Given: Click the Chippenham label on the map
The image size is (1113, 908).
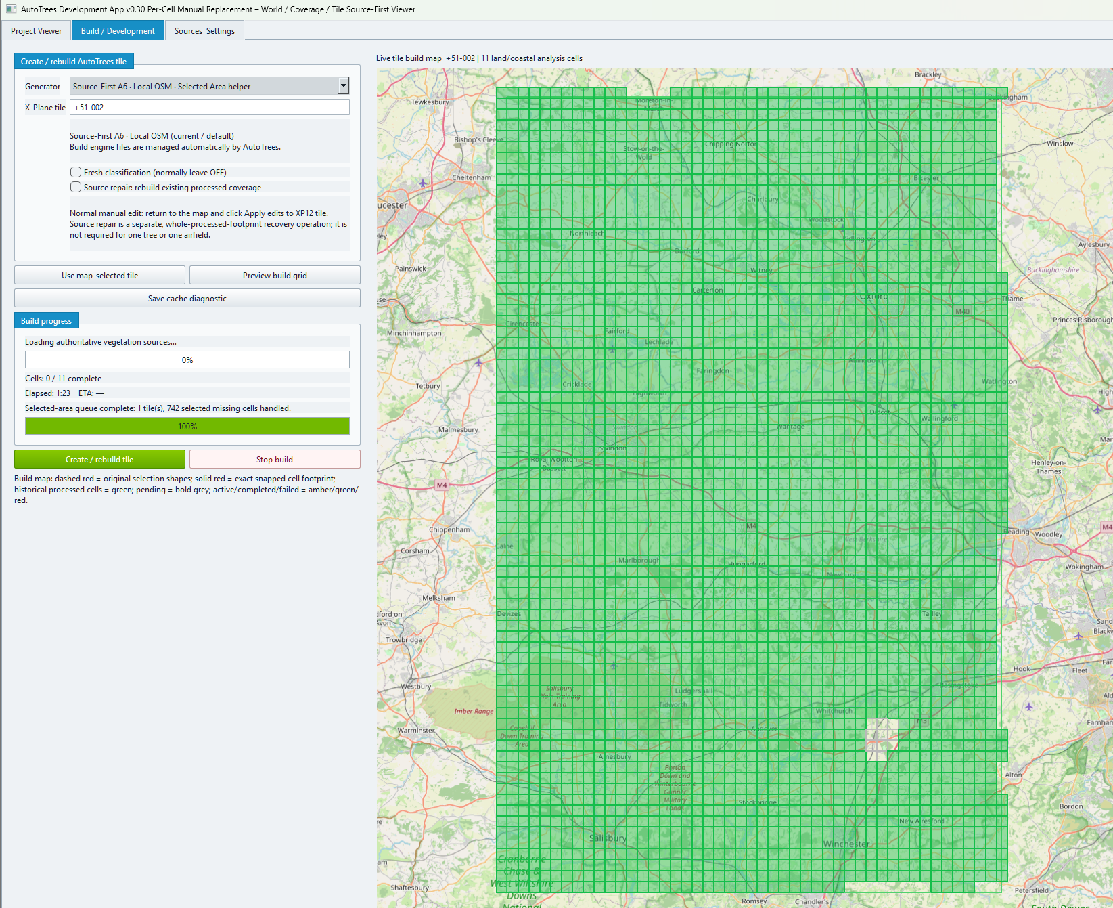Looking at the screenshot, I should 449,529.
